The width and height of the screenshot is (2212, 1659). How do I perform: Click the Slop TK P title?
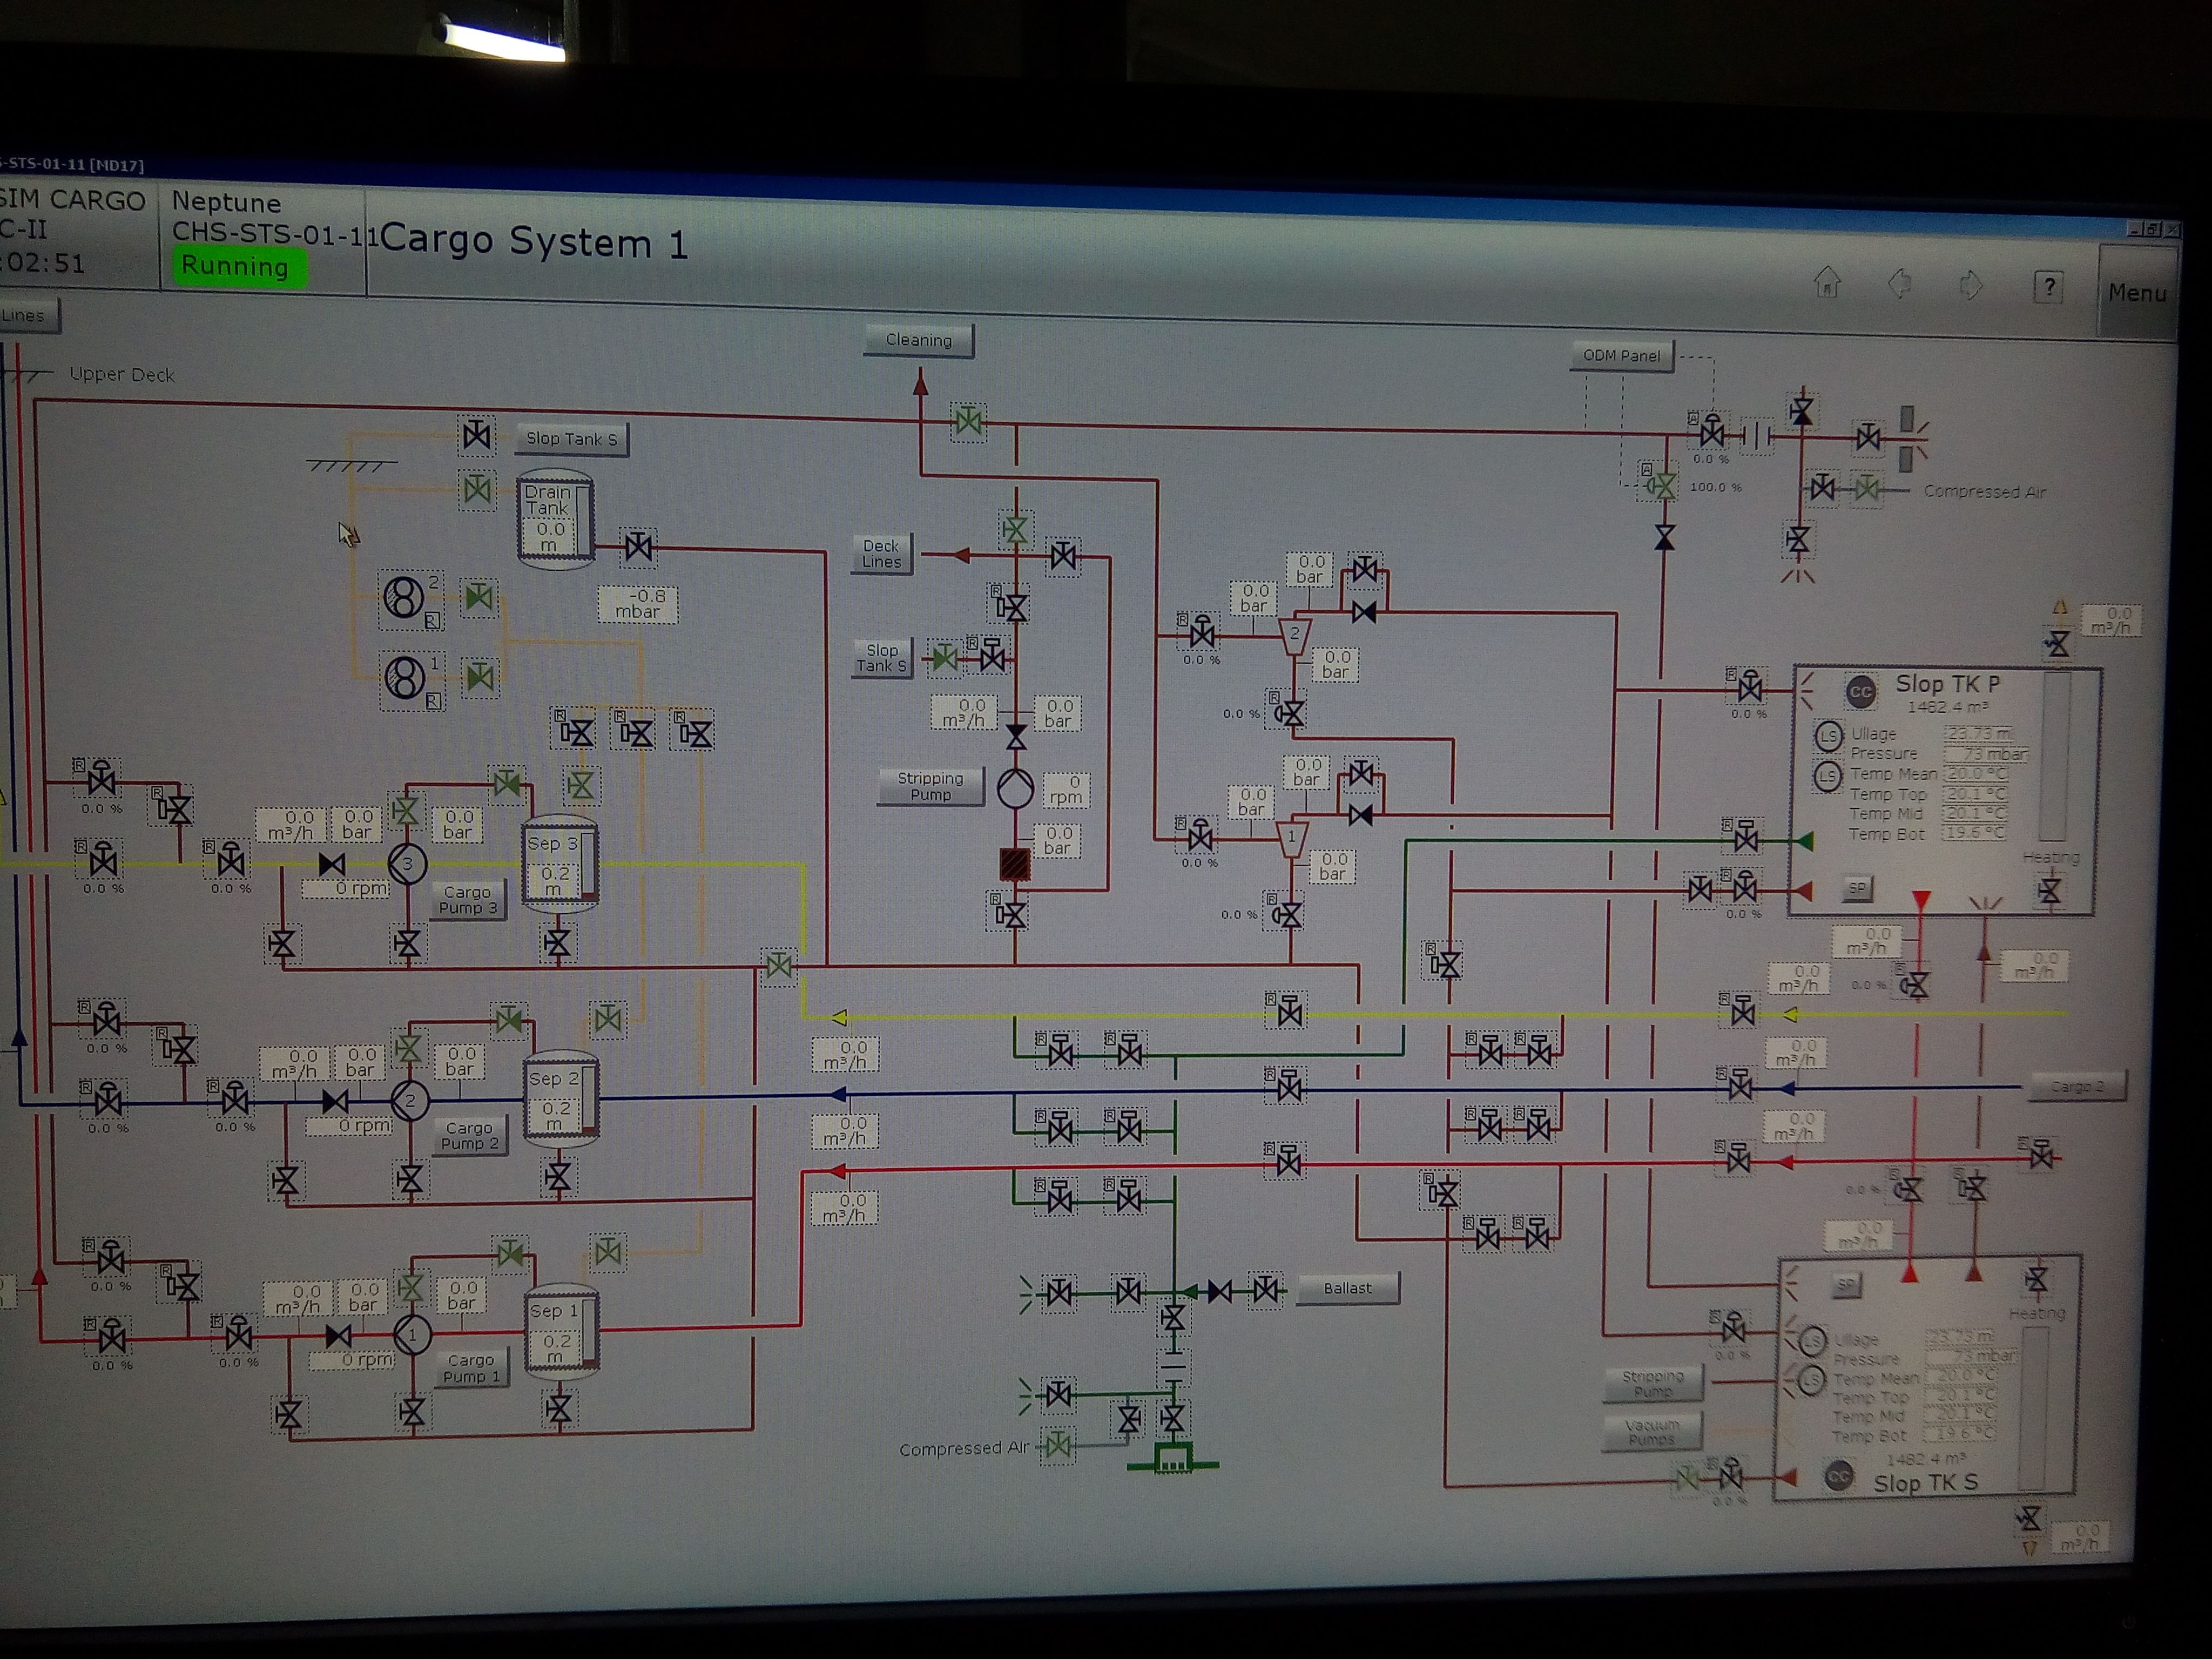tap(1947, 684)
